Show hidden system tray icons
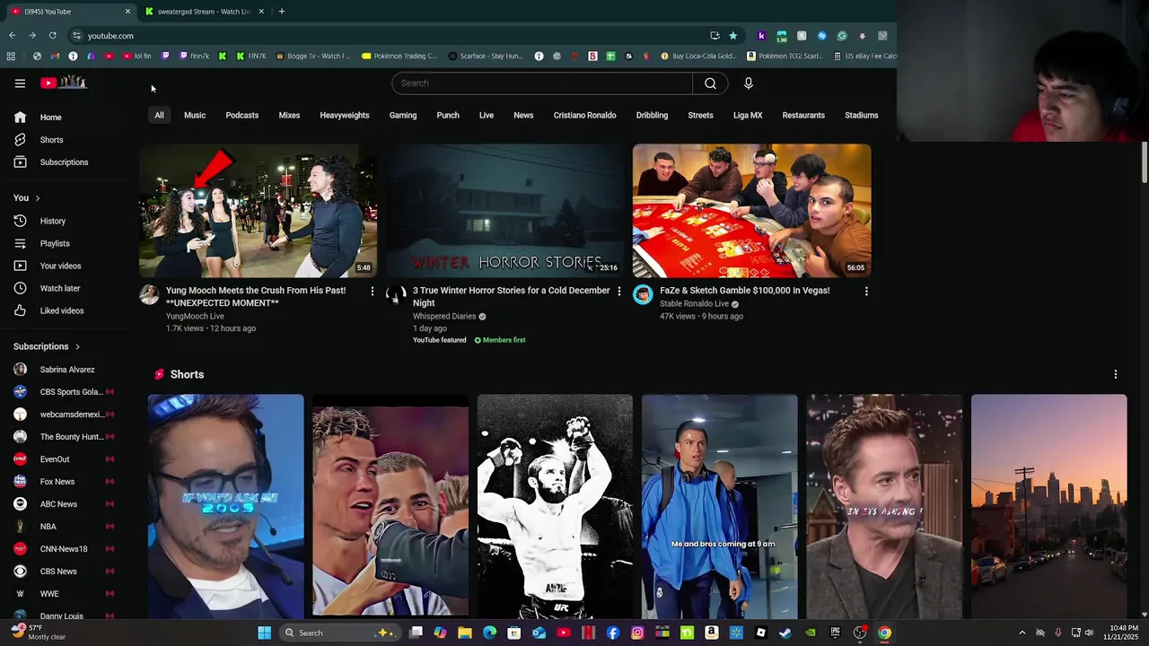 click(1022, 633)
